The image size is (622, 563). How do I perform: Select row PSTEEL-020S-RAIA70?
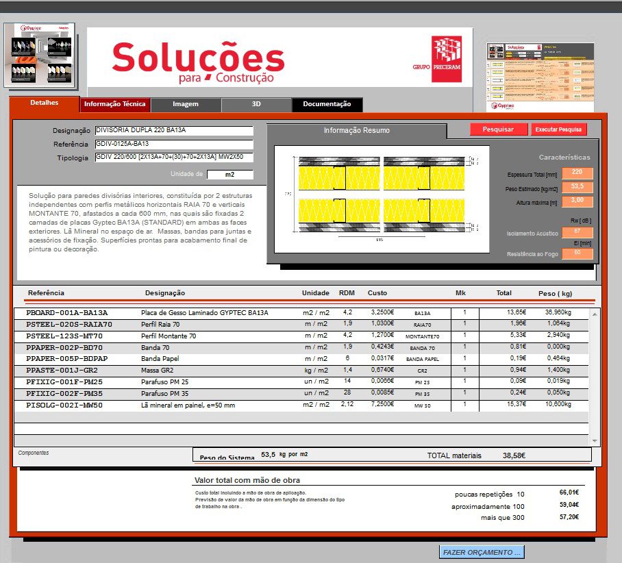point(301,325)
